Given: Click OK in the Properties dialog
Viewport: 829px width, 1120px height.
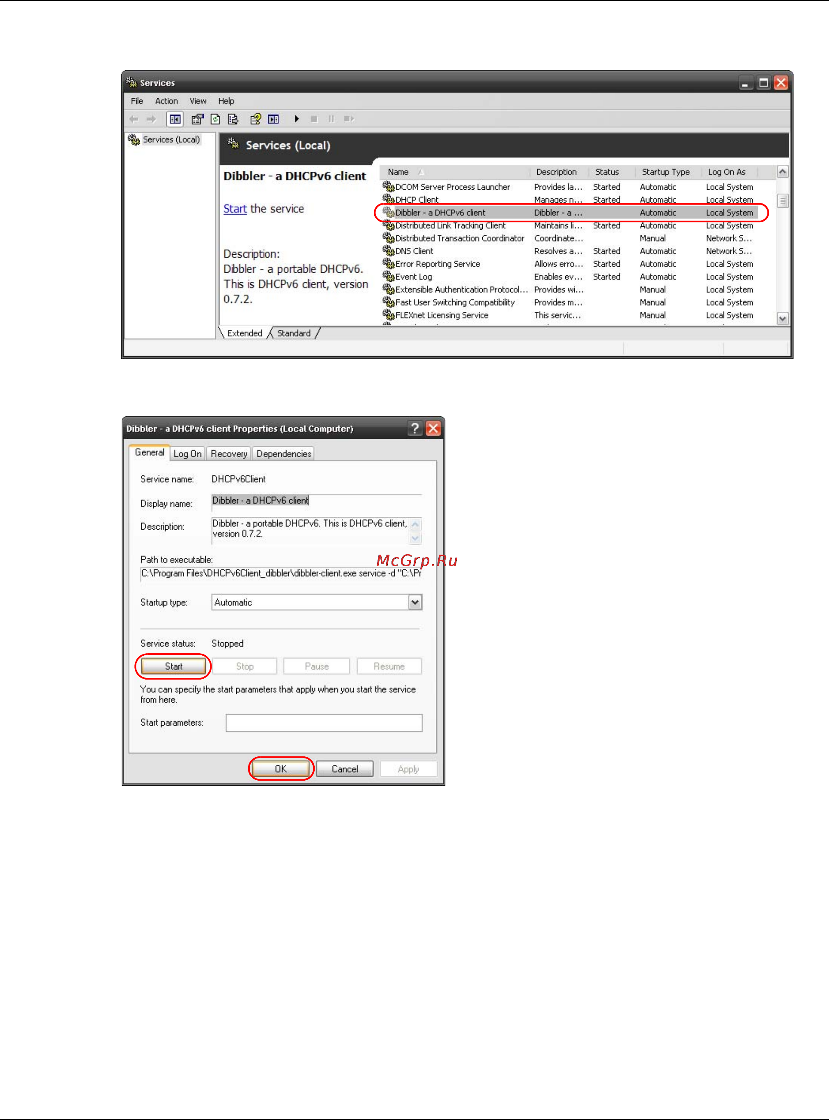Looking at the screenshot, I should coord(281,769).
